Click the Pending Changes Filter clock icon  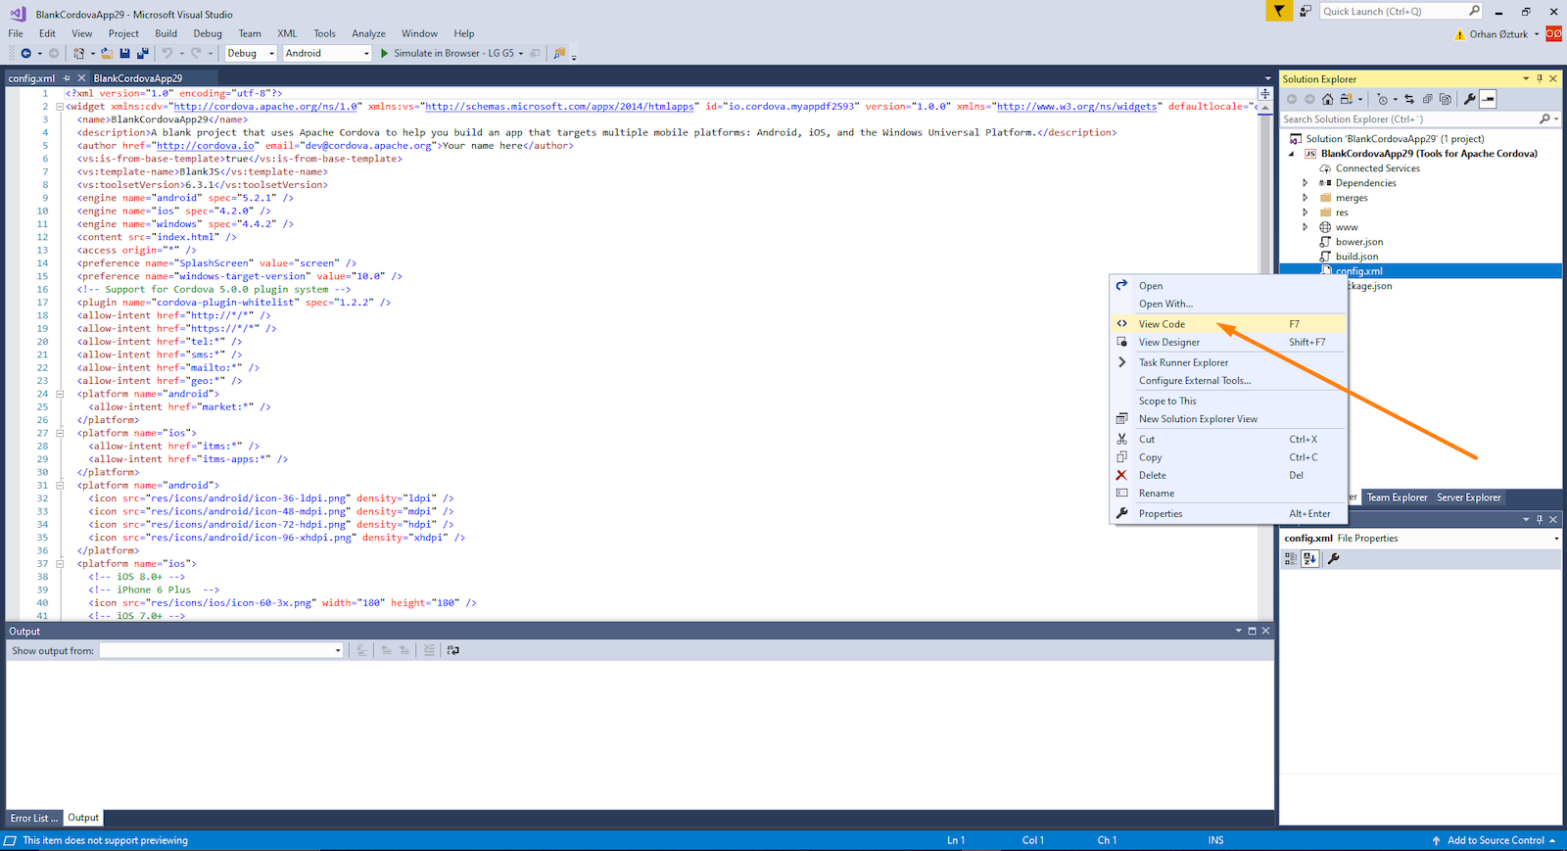point(1382,99)
